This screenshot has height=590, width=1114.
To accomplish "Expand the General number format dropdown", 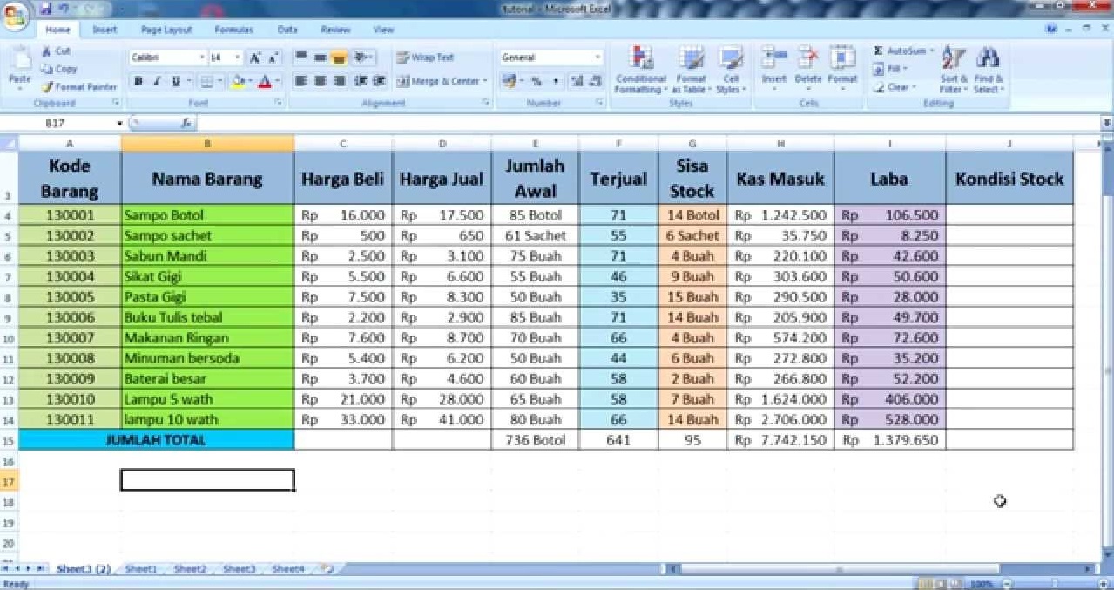I will (598, 58).
